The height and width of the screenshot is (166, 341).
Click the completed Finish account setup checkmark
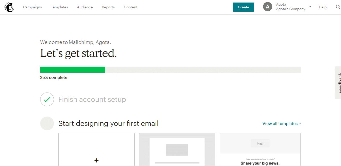tap(47, 99)
